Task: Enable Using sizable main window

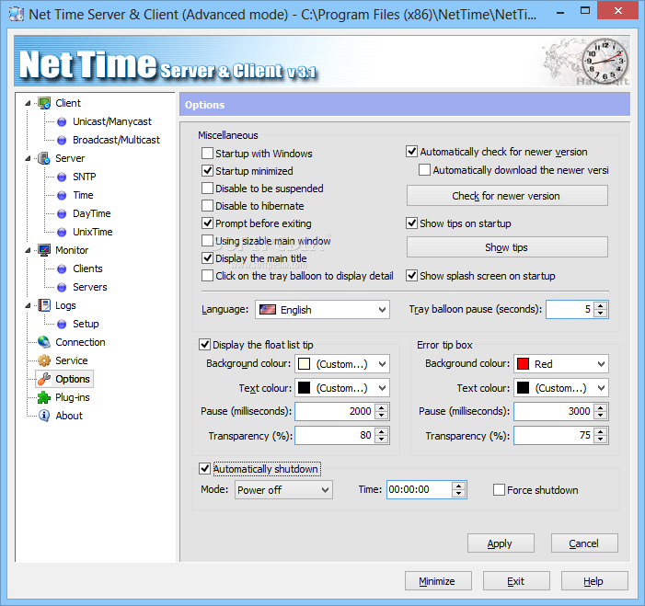Action: 207,241
